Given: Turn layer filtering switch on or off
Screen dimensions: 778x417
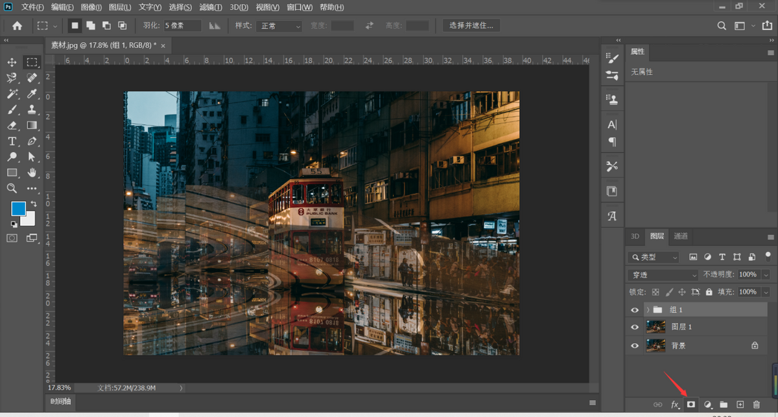Looking at the screenshot, I should pos(768,256).
